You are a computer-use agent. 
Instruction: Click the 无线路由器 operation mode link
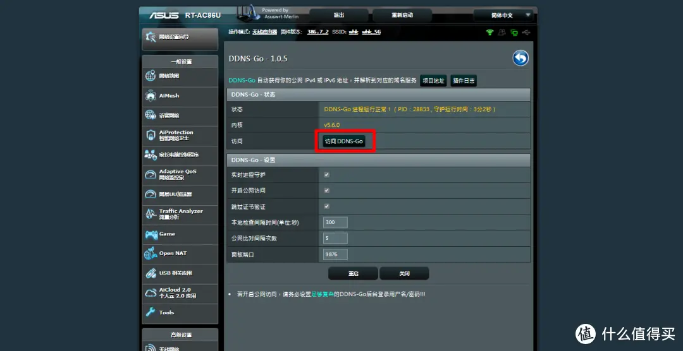[x=265, y=32]
